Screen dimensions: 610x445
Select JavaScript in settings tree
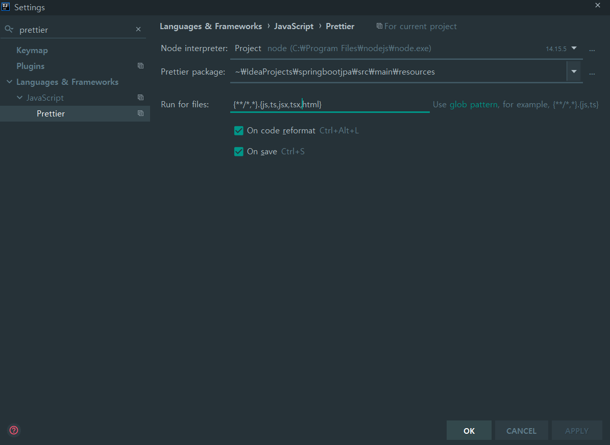45,98
